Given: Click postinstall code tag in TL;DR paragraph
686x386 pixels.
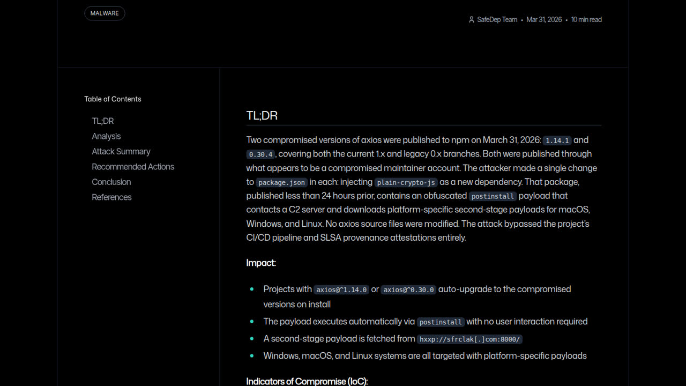Looking at the screenshot, I should 493,196.
